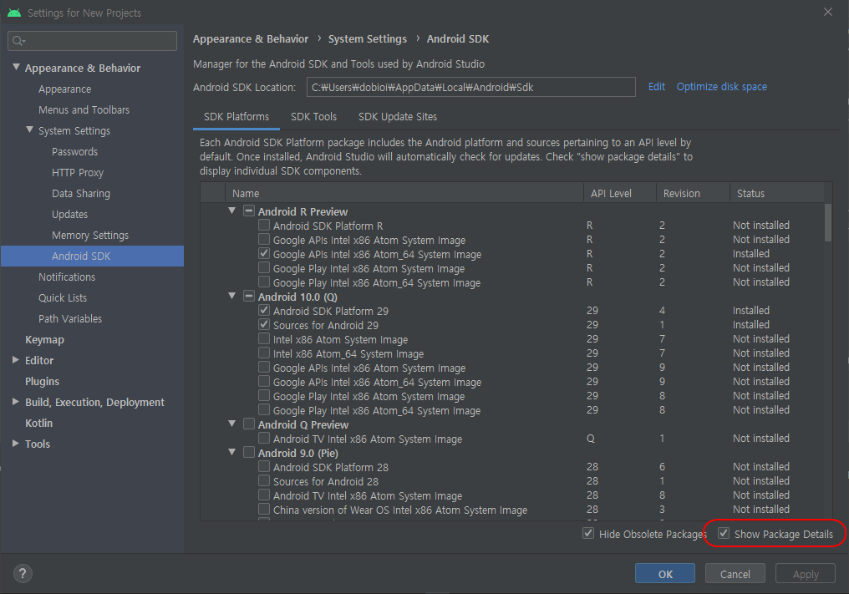Screen dimensions: 849x594
Task: Switch to SDK Platforms tab
Action: tap(236, 117)
